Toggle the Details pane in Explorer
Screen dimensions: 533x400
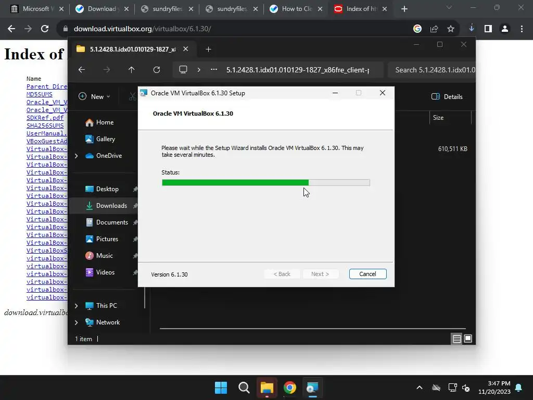[x=447, y=96]
